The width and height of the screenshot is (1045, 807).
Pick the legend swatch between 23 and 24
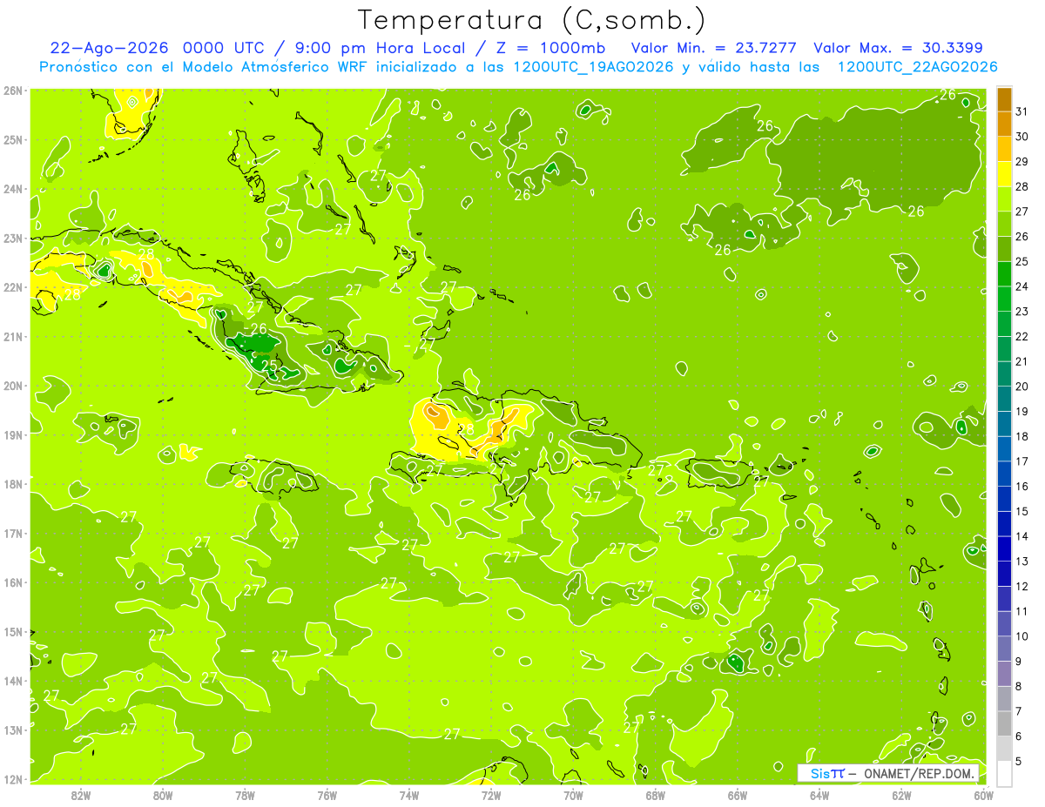pyautogui.click(x=1004, y=299)
